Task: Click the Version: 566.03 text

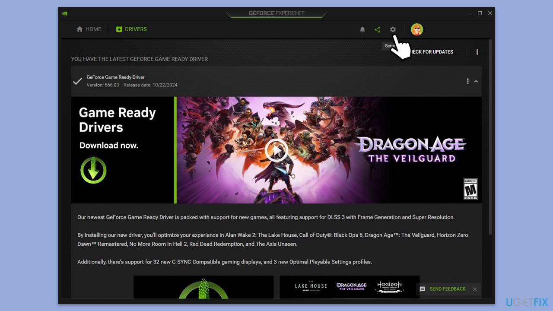Action: (103, 85)
